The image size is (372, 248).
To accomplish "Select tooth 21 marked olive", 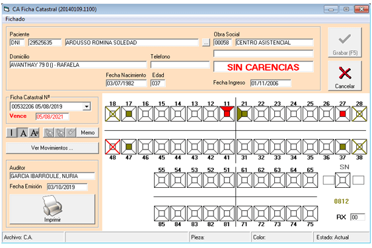I will (244, 114).
